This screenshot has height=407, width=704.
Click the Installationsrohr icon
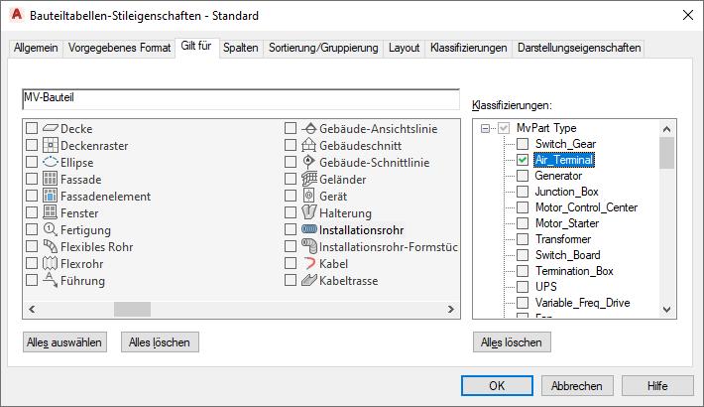tap(309, 230)
